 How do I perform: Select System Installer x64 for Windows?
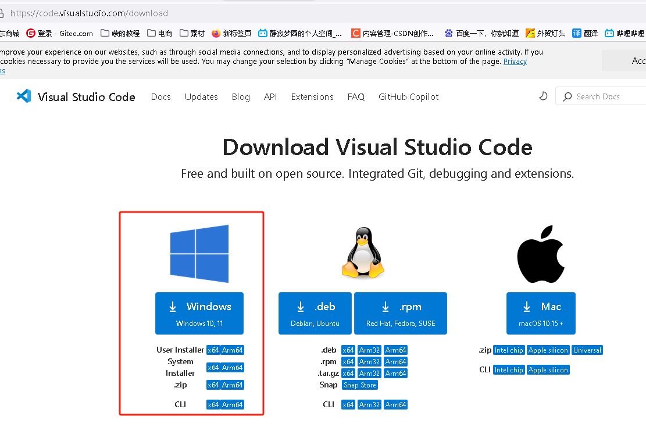coord(213,367)
